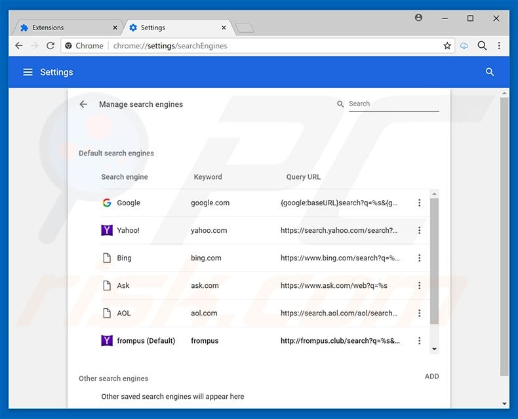
Task: Click the Google logo icon
Action: [107, 203]
